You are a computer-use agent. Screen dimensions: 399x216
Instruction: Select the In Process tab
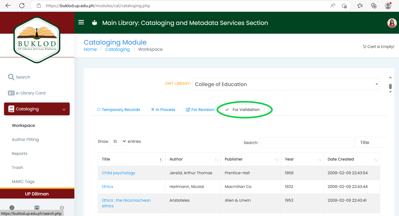163,110
